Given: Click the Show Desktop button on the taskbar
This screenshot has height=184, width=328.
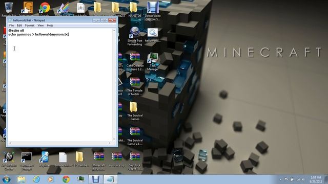Looking at the screenshot, I should [326, 179].
